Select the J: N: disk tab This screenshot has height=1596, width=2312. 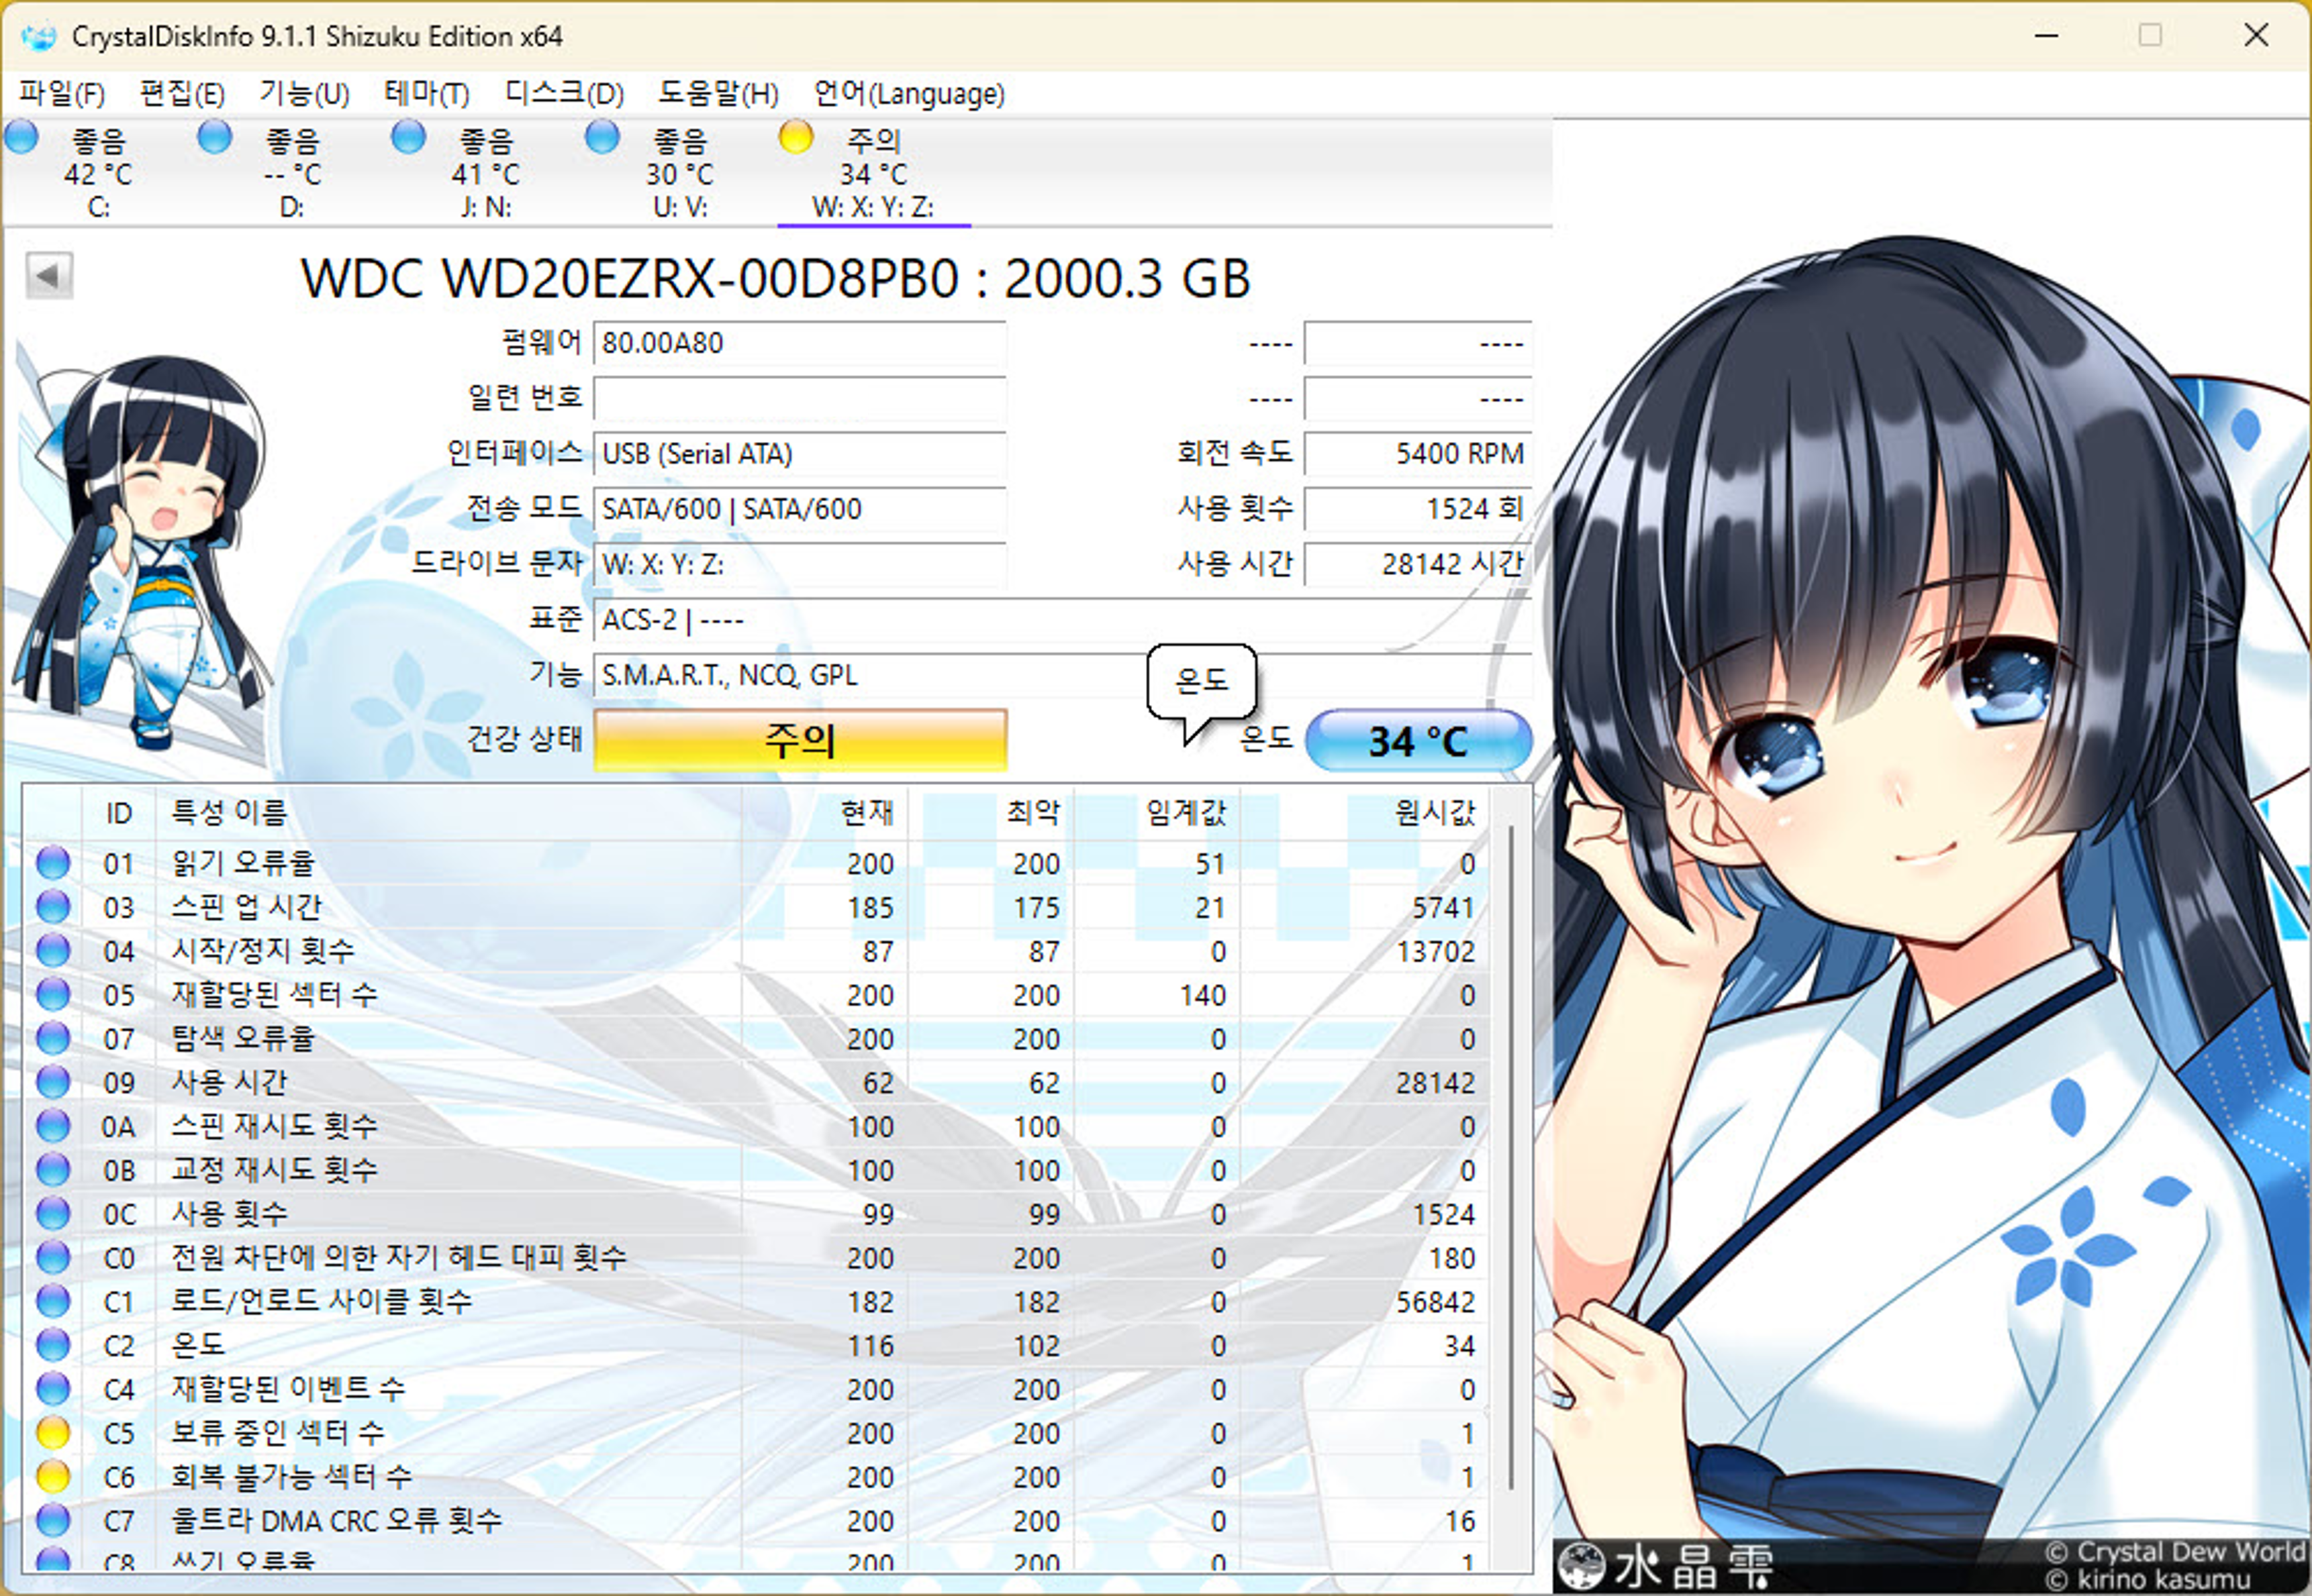tap(486, 172)
